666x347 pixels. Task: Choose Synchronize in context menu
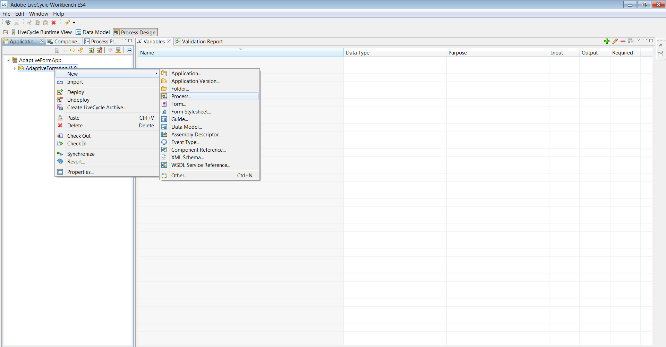pos(107,154)
